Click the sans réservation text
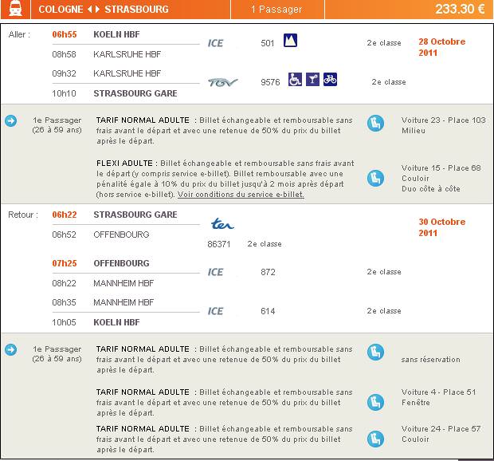The width and height of the screenshot is (494, 461). pos(430,360)
